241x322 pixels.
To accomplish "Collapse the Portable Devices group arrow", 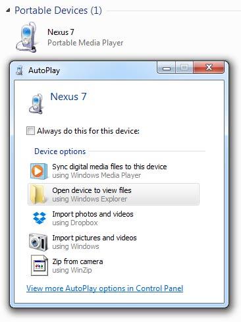I will point(8,10).
